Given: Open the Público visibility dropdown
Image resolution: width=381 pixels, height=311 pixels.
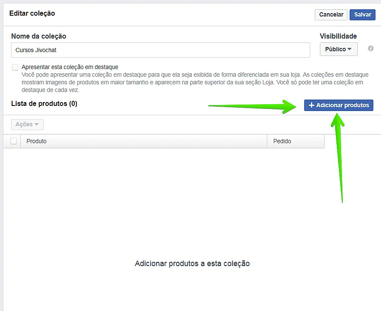Looking at the screenshot, I should (x=338, y=49).
